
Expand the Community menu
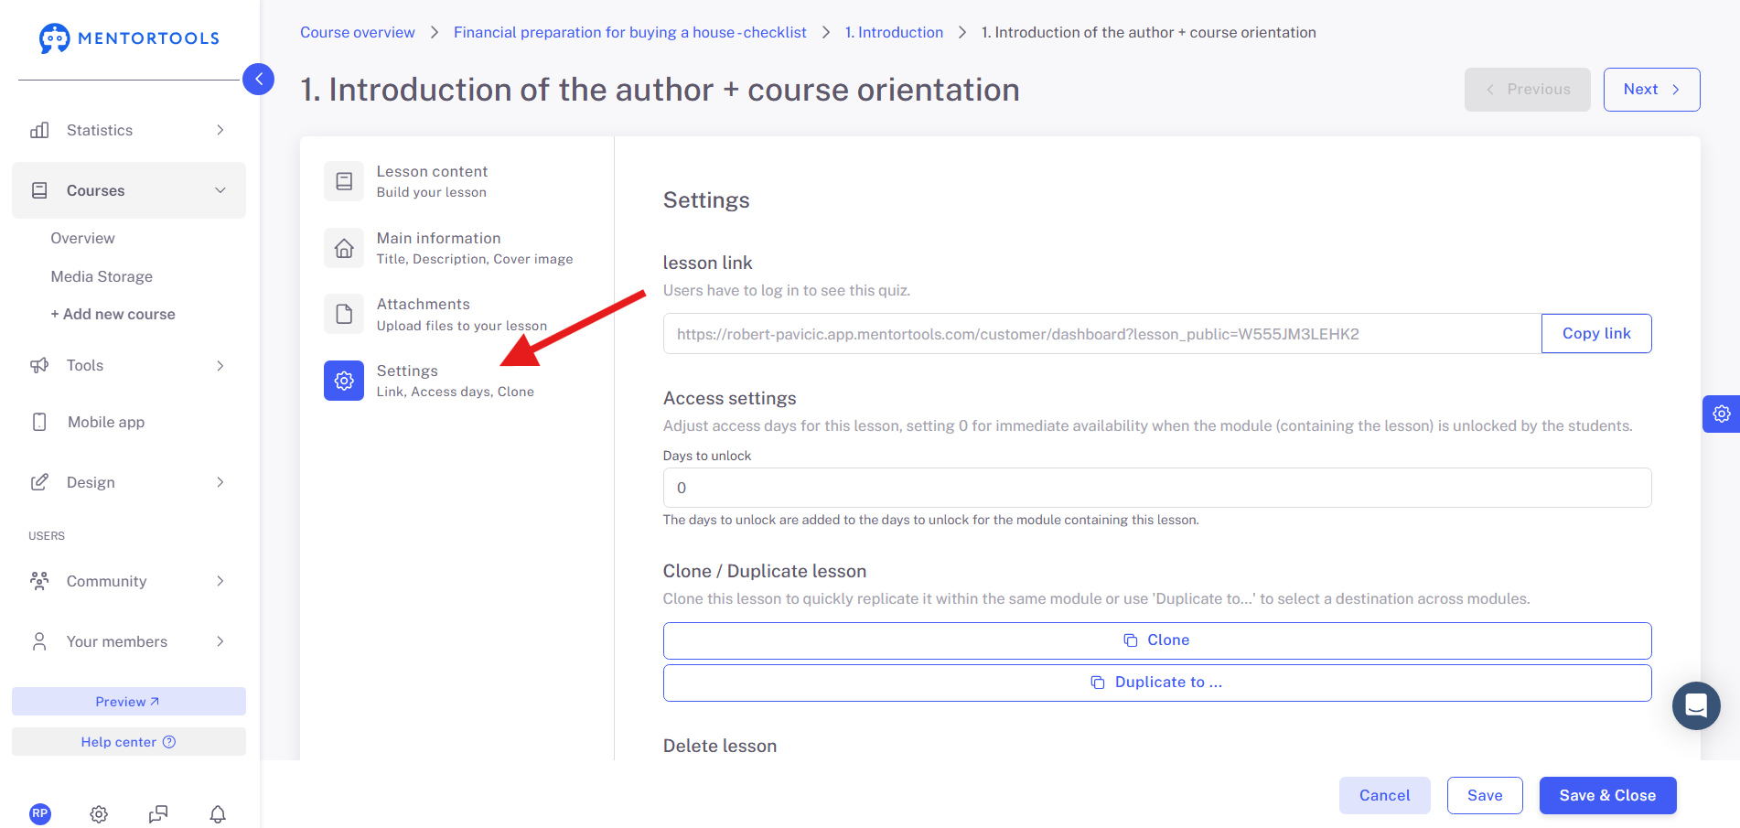click(x=129, y=581)
